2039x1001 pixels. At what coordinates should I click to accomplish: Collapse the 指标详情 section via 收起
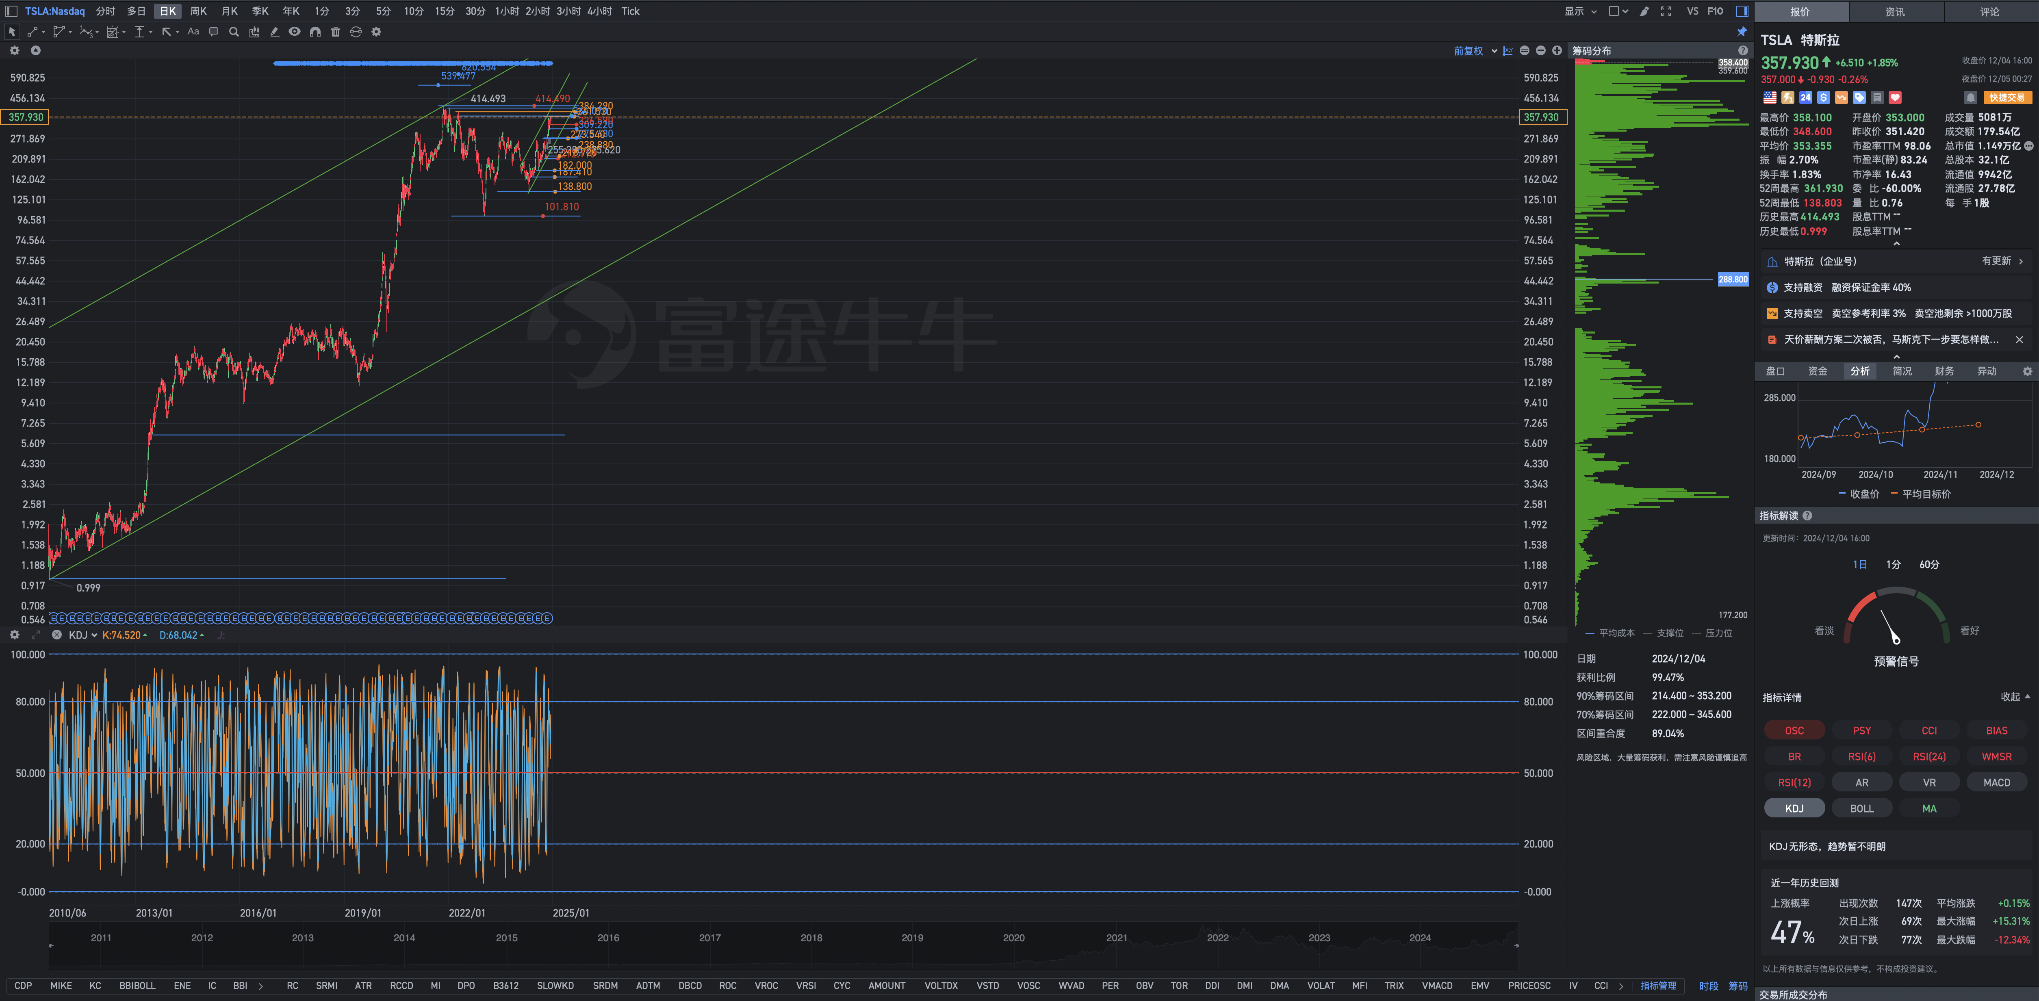coord(2015,697)
